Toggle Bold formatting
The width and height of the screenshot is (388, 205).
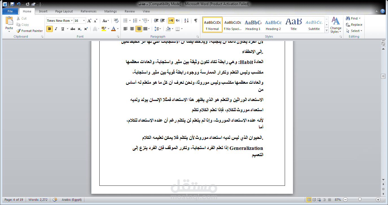pos(49,29)
